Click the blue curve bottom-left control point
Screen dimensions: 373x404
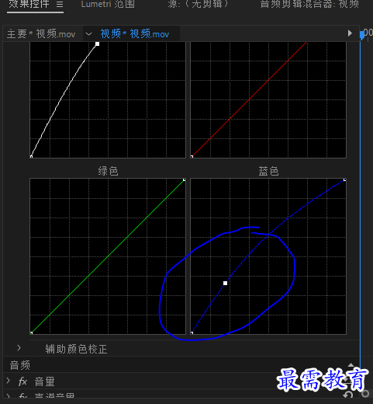pyautogui.click(x=192, y=333)
